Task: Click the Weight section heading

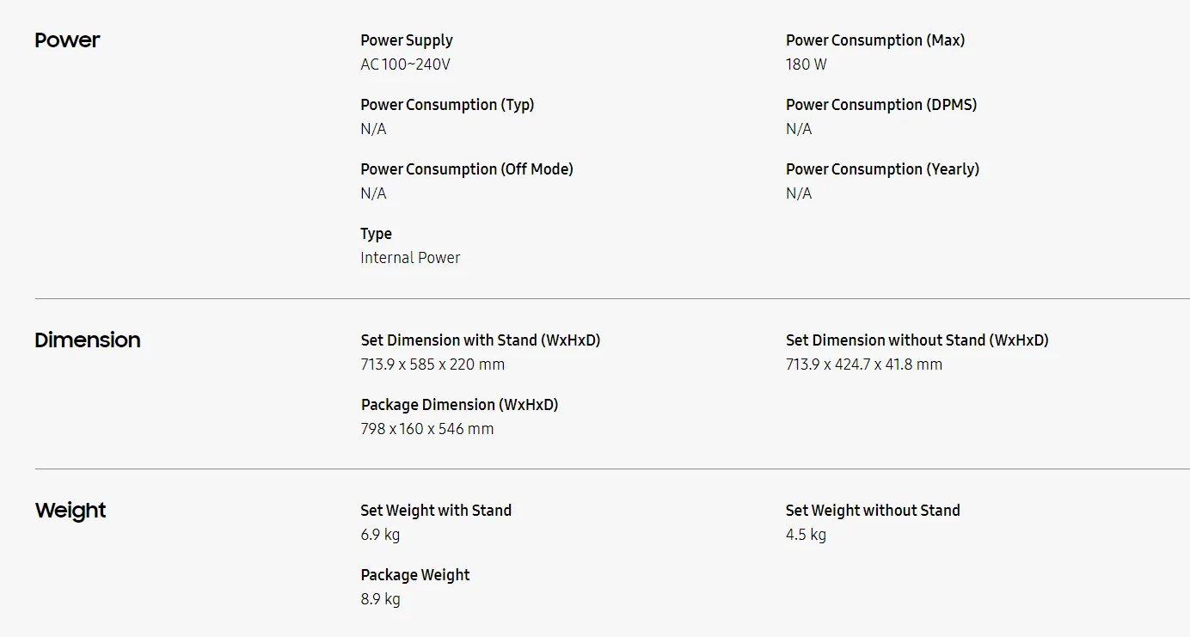Action: (71, 511)
